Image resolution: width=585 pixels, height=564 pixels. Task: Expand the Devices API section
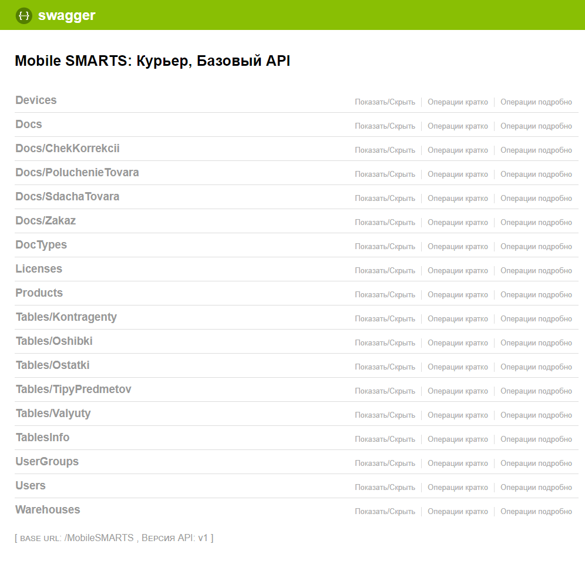coord(36,100)
